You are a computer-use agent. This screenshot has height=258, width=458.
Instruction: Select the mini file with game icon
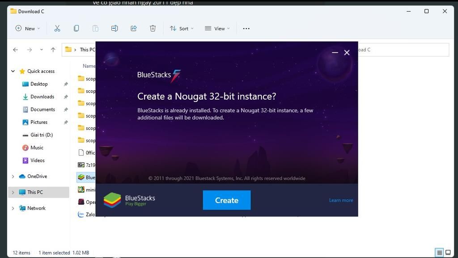pyautogui.click(x=86, y=190)
